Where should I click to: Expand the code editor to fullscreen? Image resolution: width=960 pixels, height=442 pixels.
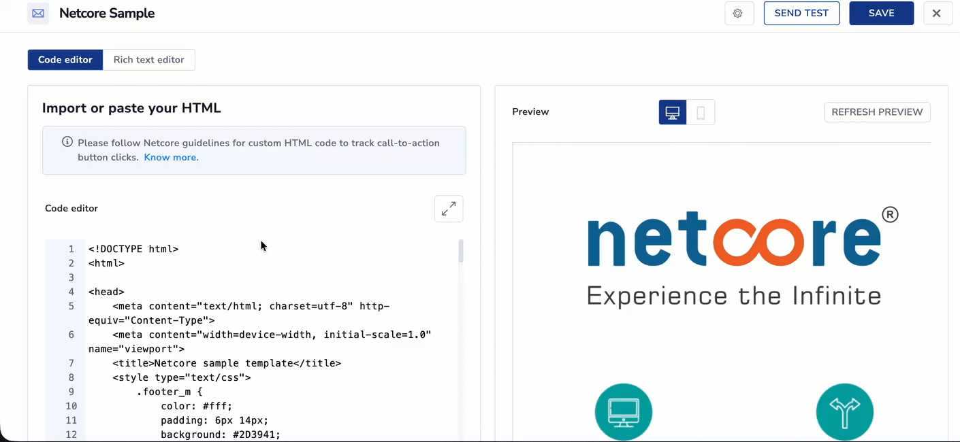pyautogui.click(x=449, y=209)
